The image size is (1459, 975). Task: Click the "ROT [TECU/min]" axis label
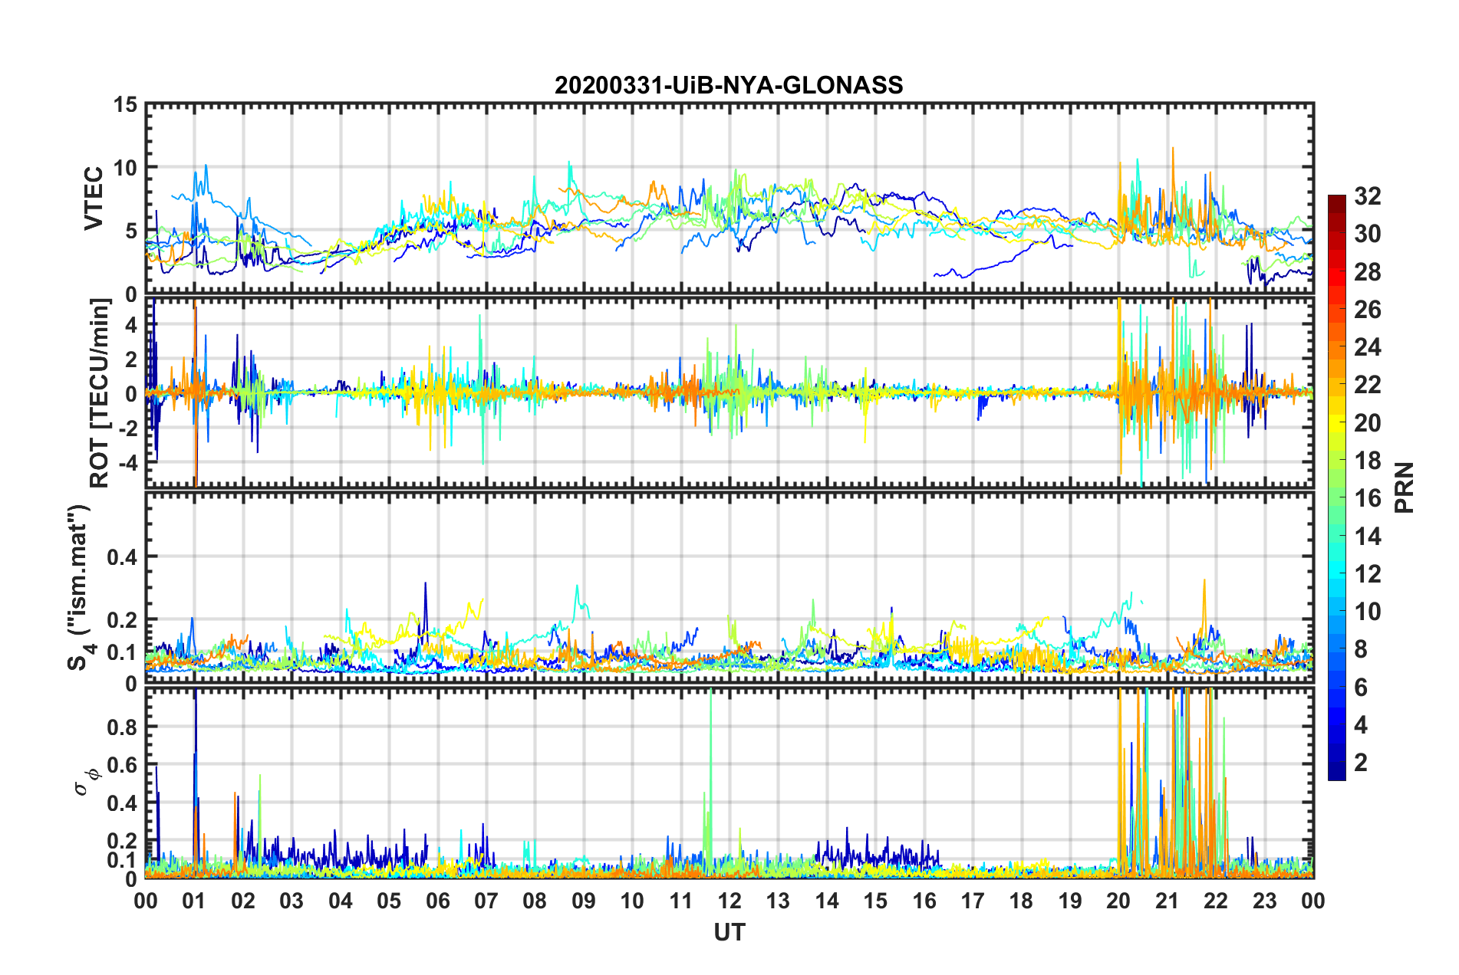pos(100,393)
